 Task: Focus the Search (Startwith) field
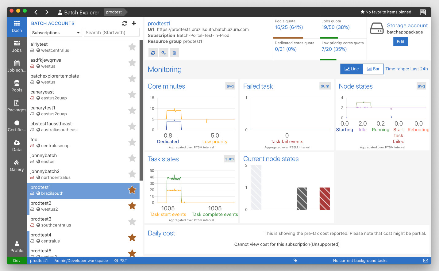click(x=112, y=32)
